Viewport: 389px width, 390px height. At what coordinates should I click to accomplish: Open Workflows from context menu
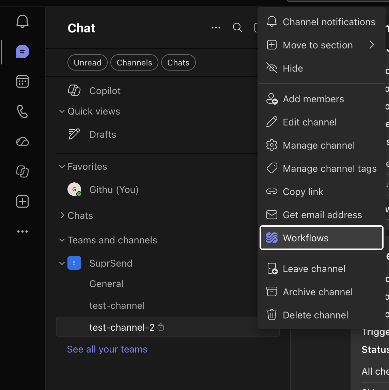click(x=321, y=238)
